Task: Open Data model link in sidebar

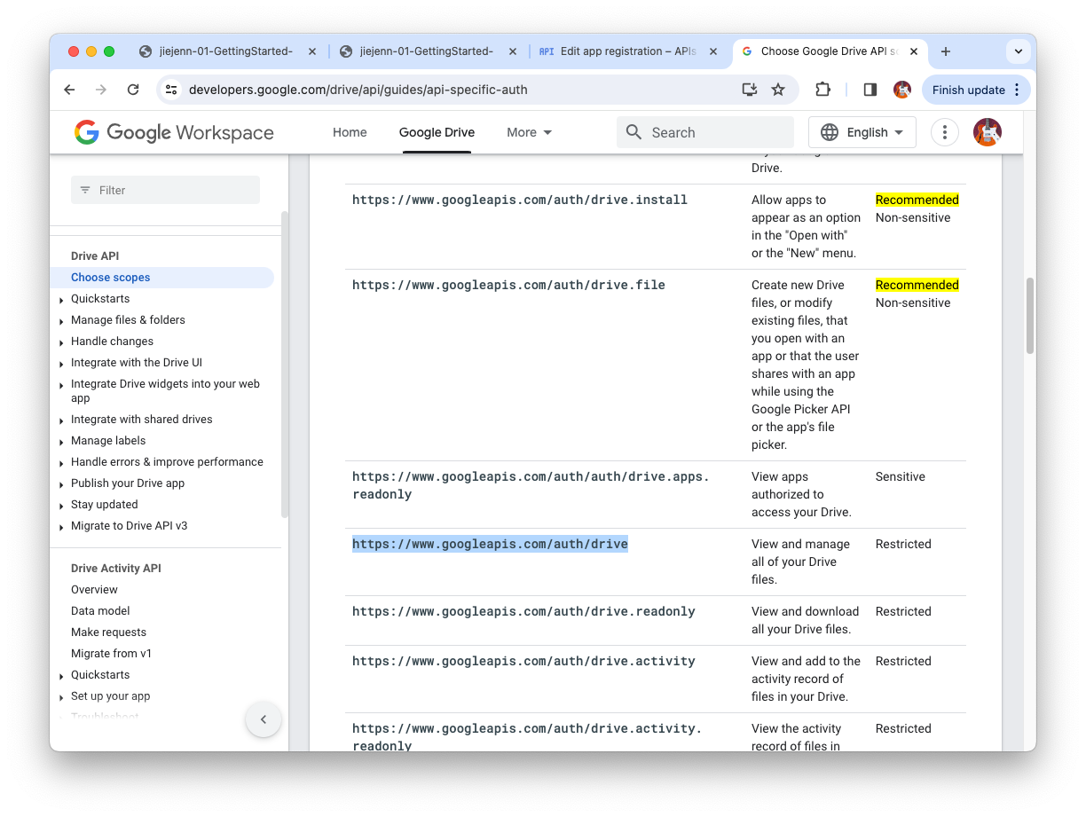Action: click(x=100, y=611)
